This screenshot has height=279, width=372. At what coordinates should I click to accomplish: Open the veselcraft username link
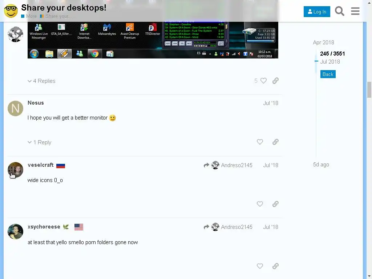(x=41, y=165)
